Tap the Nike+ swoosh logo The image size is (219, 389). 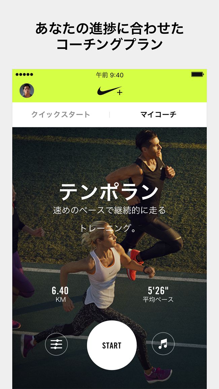click(110, 91)
